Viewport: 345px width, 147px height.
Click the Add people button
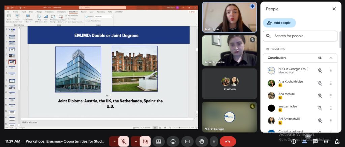click(x=279, y=23)
